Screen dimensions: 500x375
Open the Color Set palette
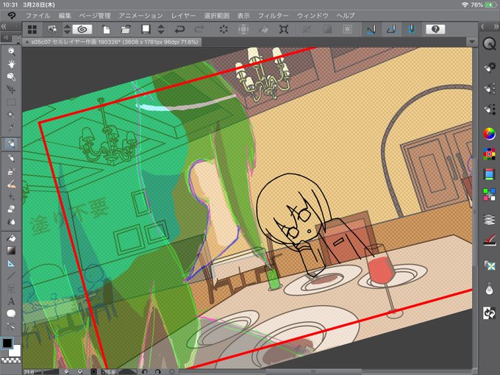(489, 154)
